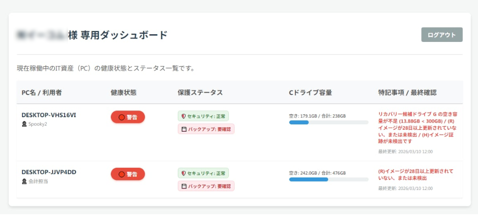
Task: Click the user icon beside Spooky2
Action: (x=24, y=124)
